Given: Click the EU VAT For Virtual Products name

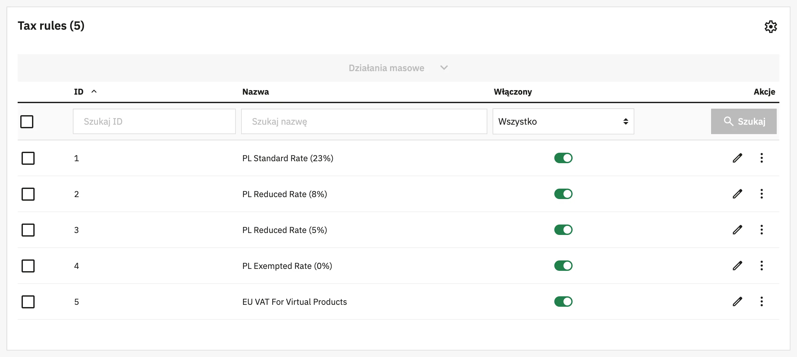Looking at the screenshot, I should (295, 302).
